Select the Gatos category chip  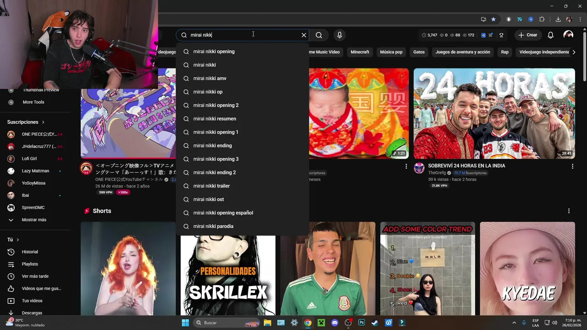419,52
